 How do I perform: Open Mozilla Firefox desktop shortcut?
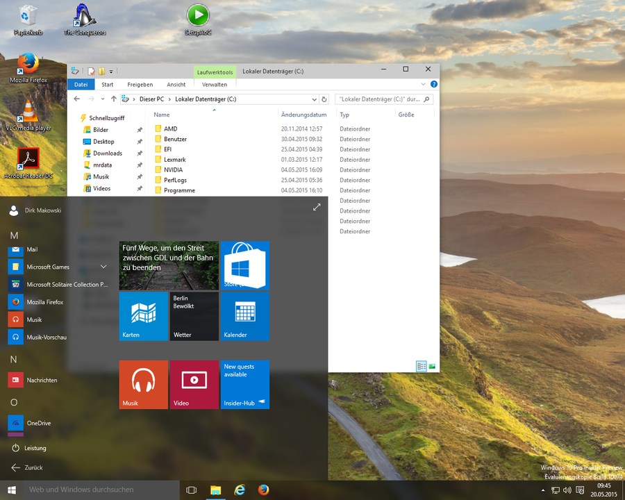28,68
